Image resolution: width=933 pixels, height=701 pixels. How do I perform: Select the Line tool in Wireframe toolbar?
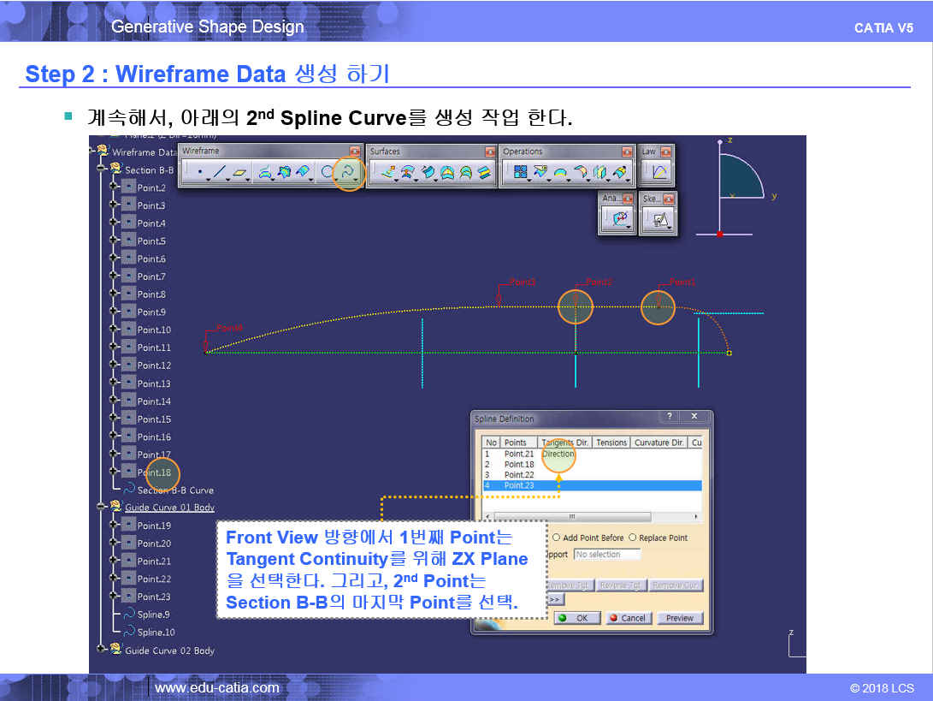tap(221, 172)
